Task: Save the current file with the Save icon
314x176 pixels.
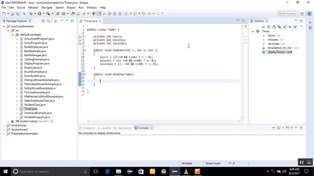Action: (12, 14)
